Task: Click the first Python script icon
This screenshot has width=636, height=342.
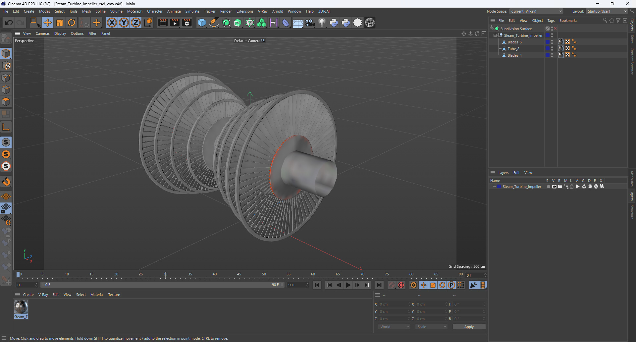Action: click(x=334, y=23)
